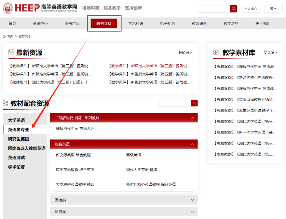Image resolution: width=286 pixels, height=219 pixels.
Task: Open 现代大学英语 精读 textbook link
Action: point(142,169)
